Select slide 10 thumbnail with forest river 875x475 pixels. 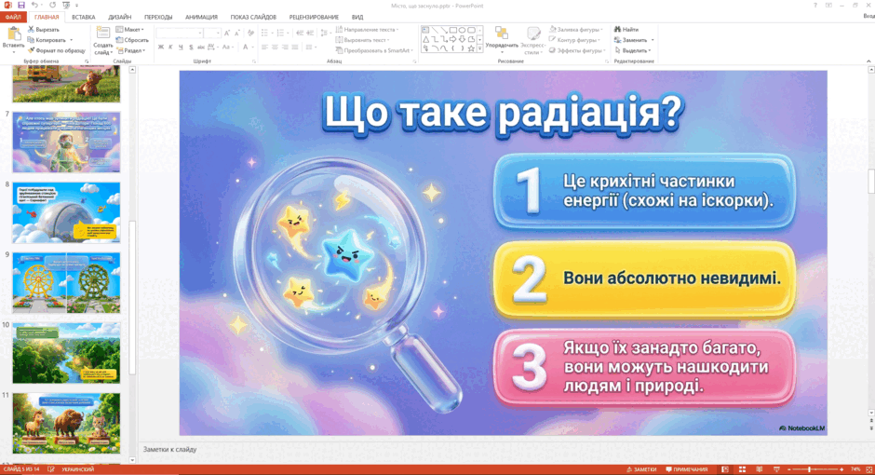pyautogui.click(x=66, y=353)
